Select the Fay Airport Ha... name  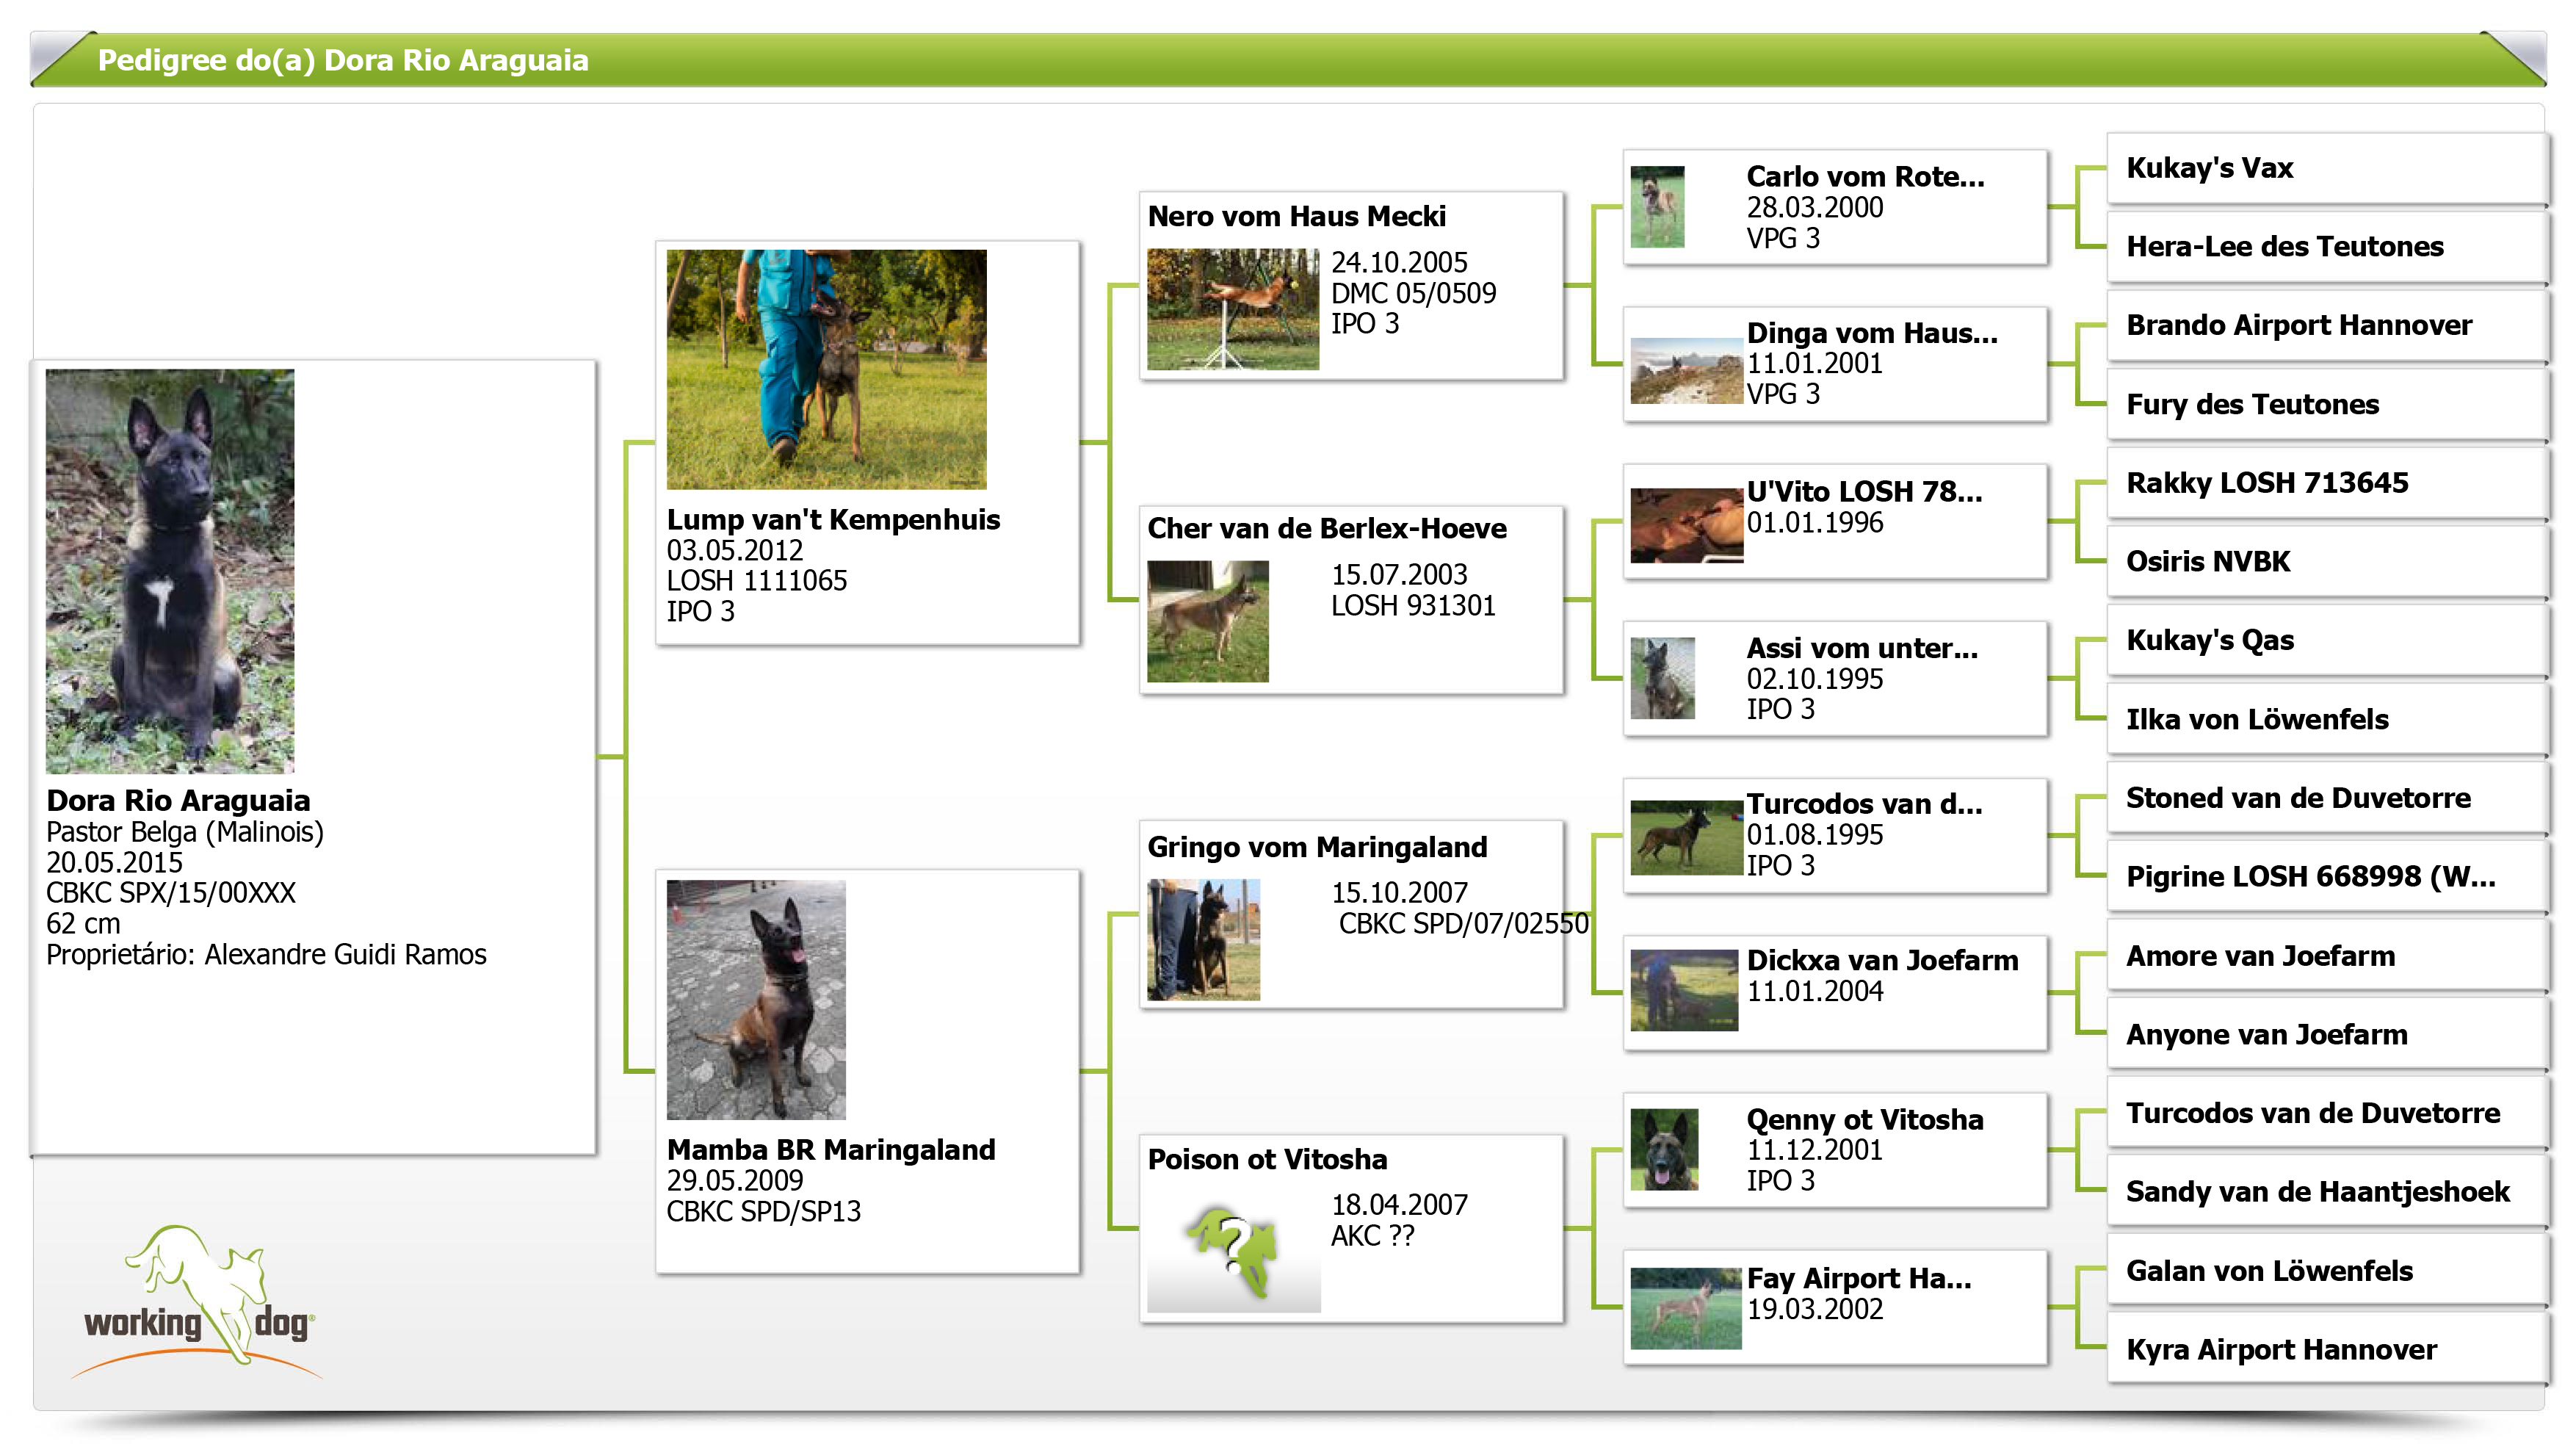1859,1278
